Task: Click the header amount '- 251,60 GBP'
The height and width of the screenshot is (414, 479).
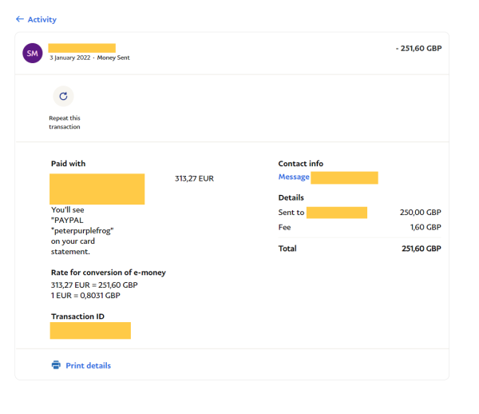Action: [418, 48]
